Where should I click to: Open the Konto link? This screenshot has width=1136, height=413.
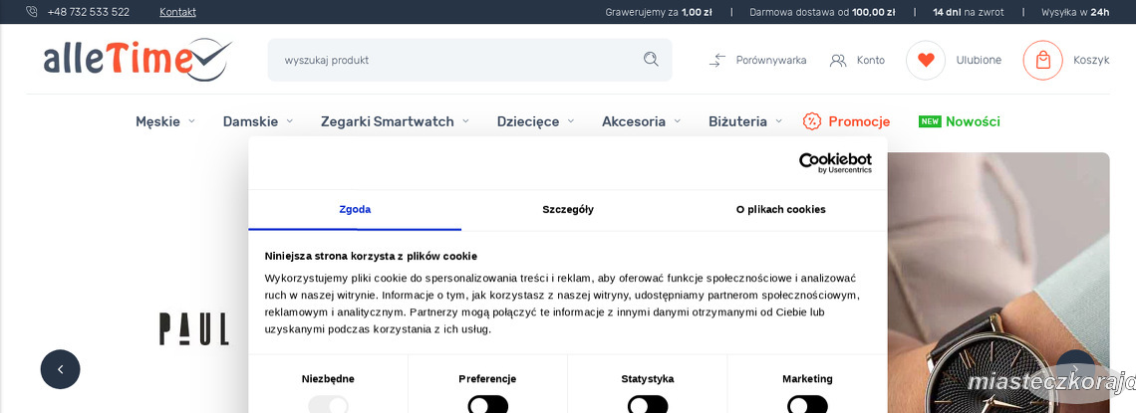tap(871, 60)
